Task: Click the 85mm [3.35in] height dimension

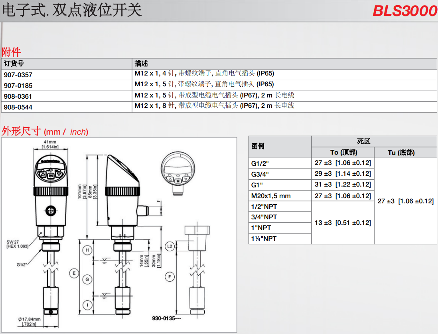Action: [93, 192]
